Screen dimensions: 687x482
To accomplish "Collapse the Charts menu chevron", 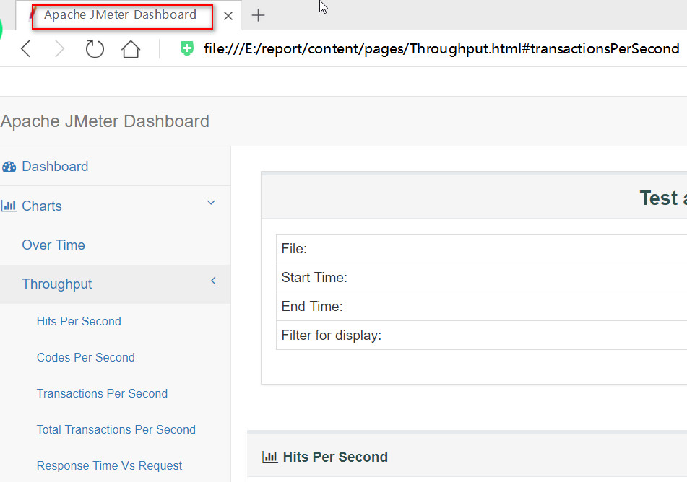I will point(211,203).
